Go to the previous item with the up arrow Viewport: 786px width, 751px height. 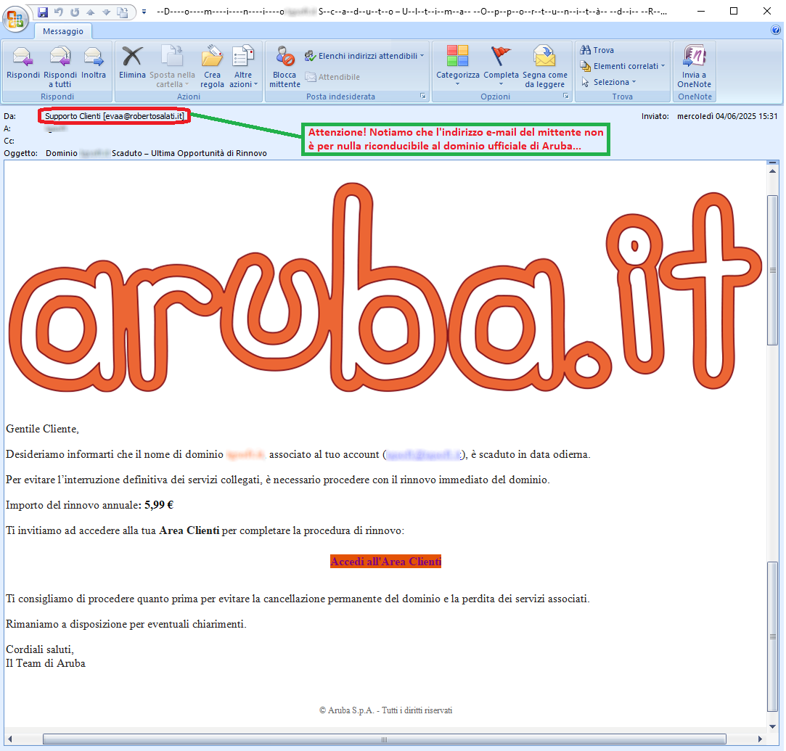point(91,12)
